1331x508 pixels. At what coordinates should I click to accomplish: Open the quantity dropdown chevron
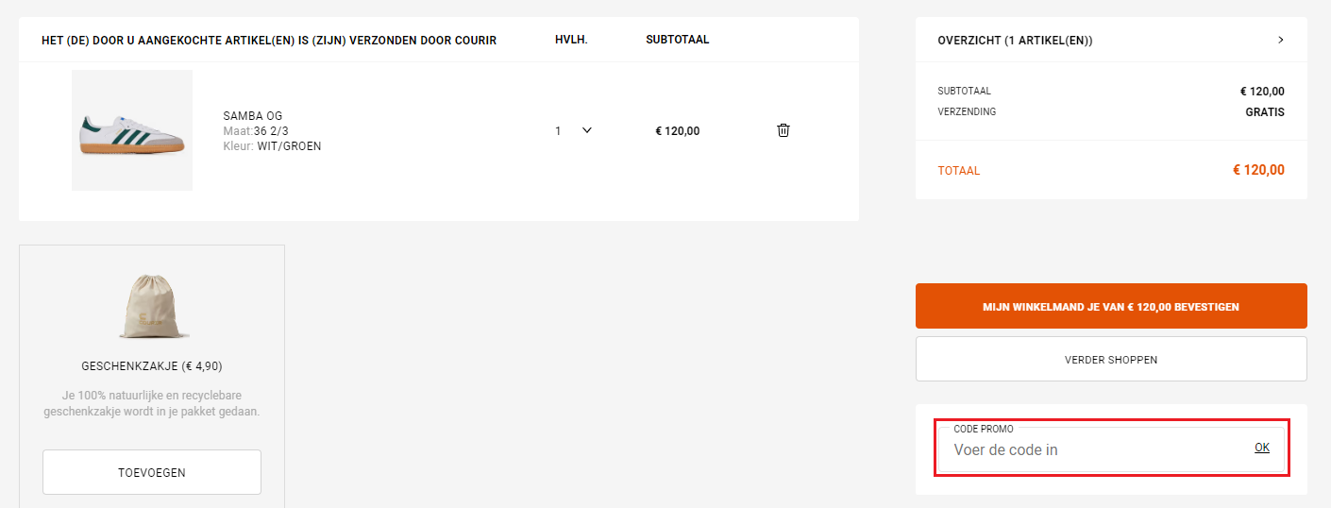586,130
